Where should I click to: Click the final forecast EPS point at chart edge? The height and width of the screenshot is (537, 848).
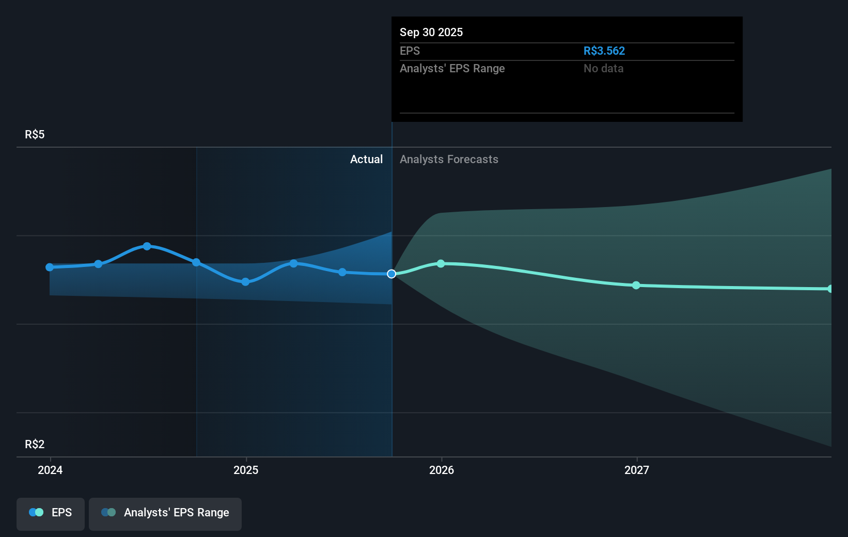coord(830,289)
